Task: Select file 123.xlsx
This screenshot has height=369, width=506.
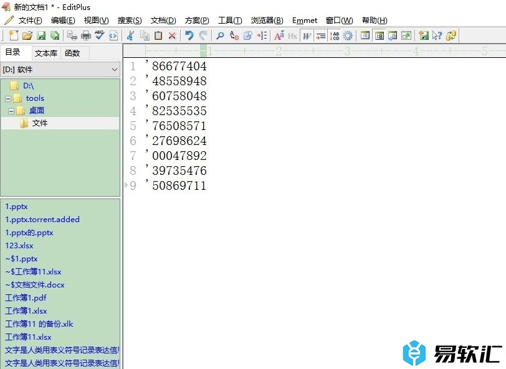Action: click(19, 245)
